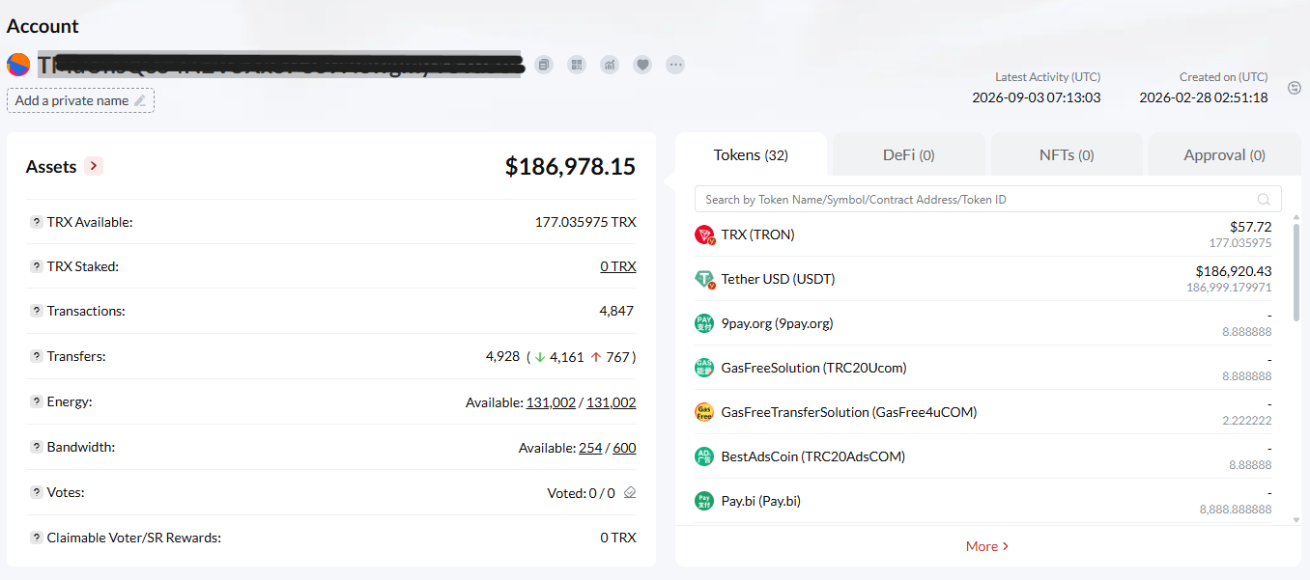Click the BestAdsCoin balance 8.88888
The width and height of the screenshot is (1310, 580).
point(1250,465)
